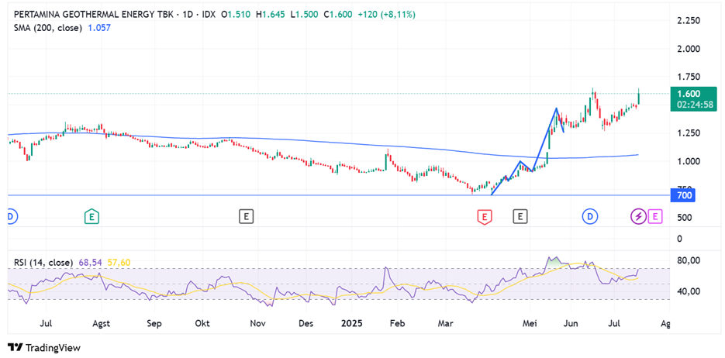Click the 2.250 level on price axis
The image size is (725, 358).
[x=689, y=21]
